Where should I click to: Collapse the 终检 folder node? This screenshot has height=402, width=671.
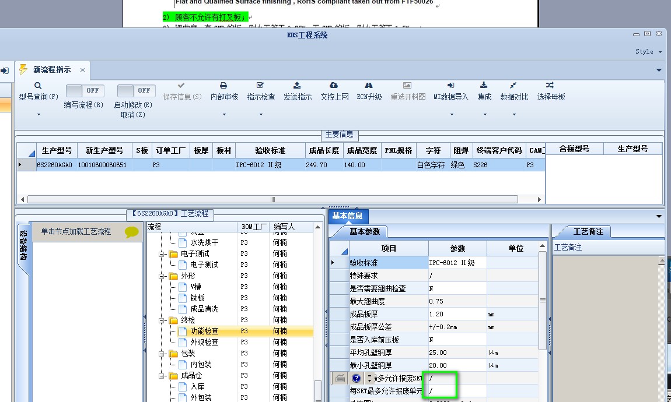(162, 320)
